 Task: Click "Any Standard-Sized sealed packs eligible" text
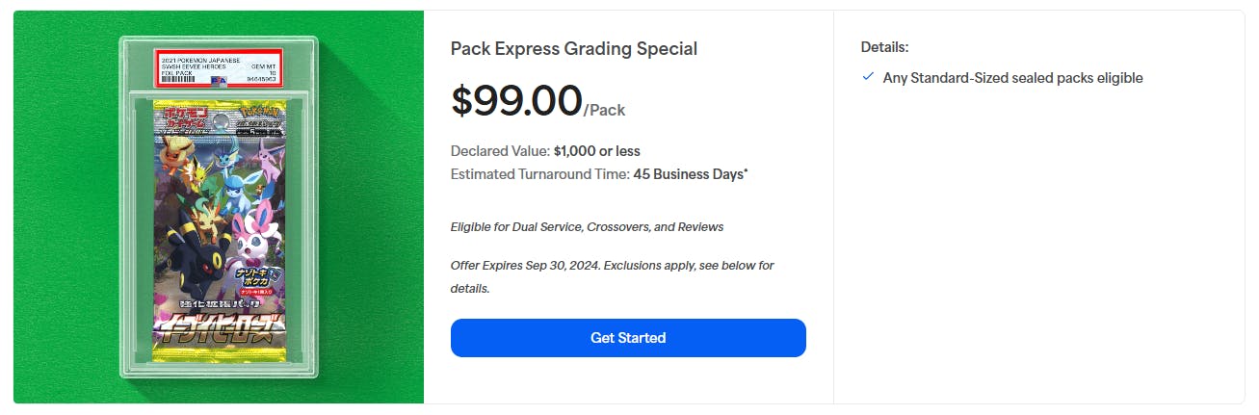coord(1012,78)
